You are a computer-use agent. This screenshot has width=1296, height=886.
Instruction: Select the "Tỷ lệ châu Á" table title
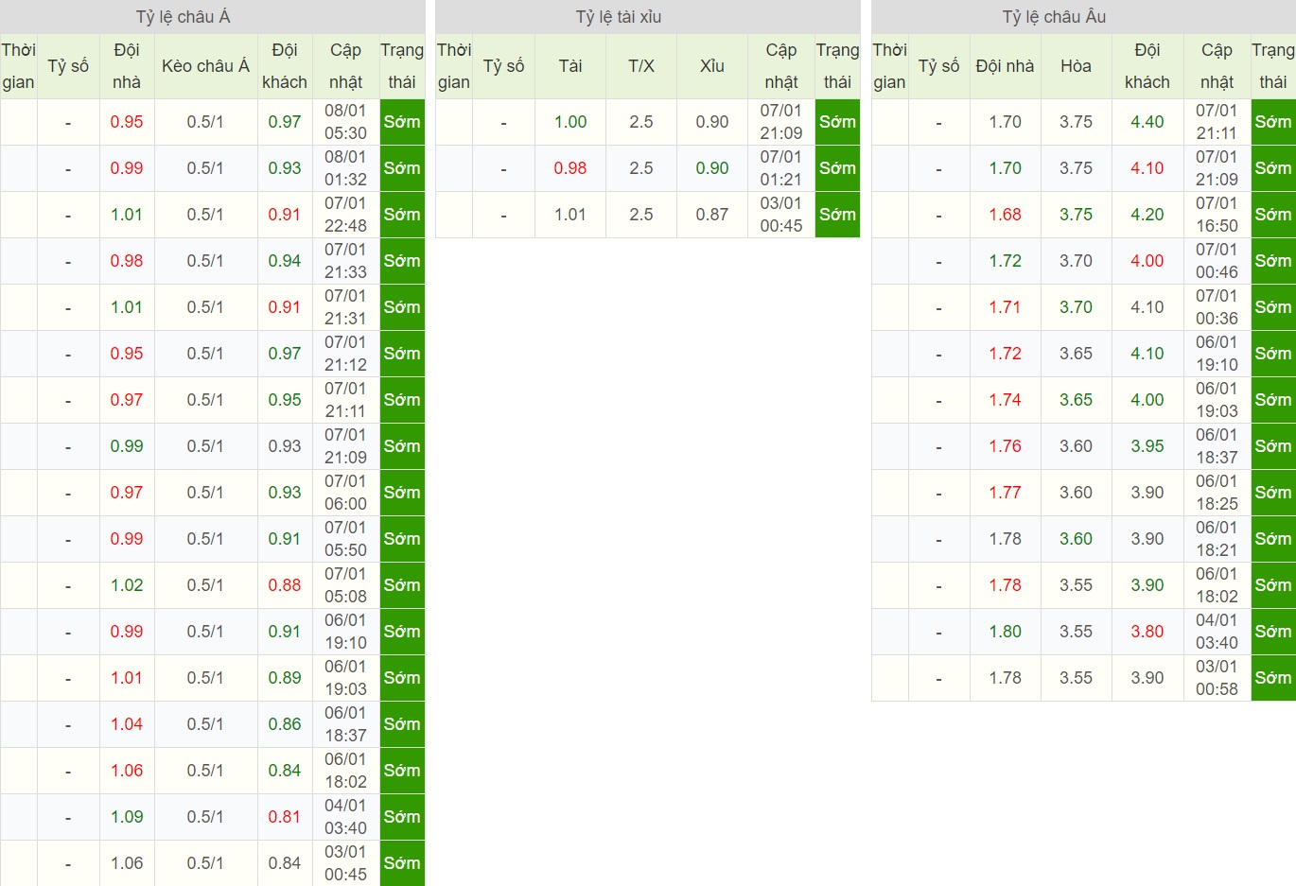point(183,17)
